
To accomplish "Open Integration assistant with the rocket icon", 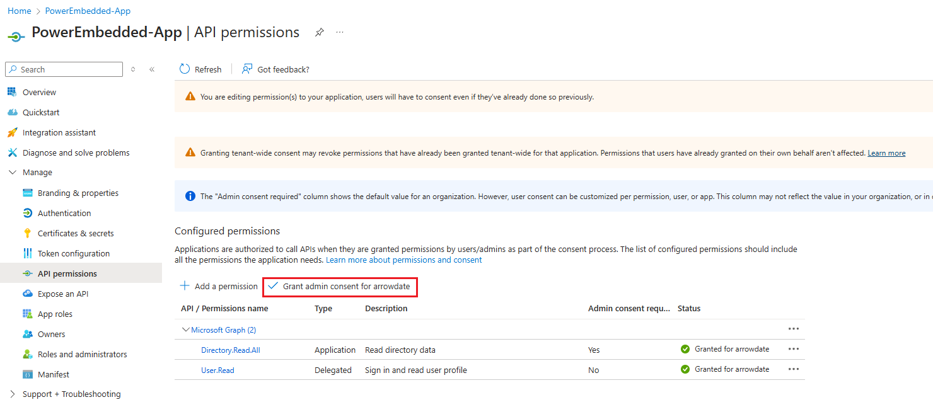I will click(x=12, y=132).
